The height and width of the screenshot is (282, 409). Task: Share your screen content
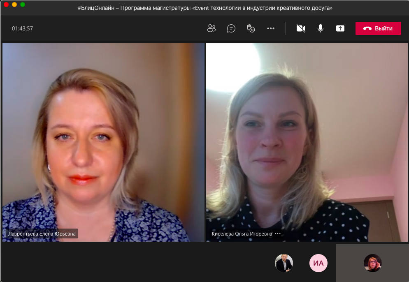point(340,28)
